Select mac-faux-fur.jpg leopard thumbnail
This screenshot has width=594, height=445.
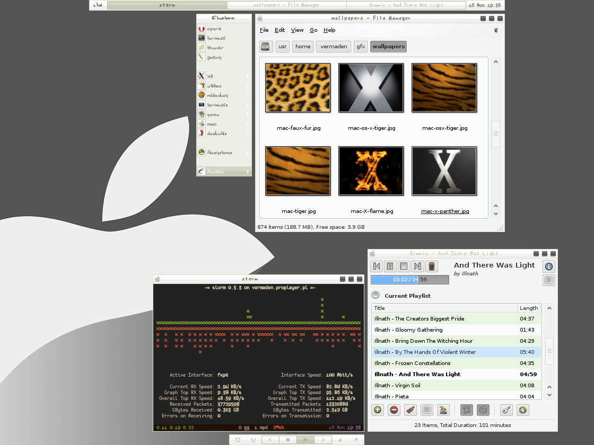click(298, 88)
